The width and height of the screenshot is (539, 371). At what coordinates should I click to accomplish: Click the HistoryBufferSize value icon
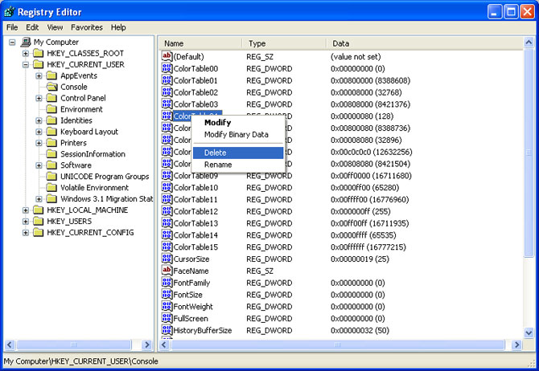tap(167, 331)
